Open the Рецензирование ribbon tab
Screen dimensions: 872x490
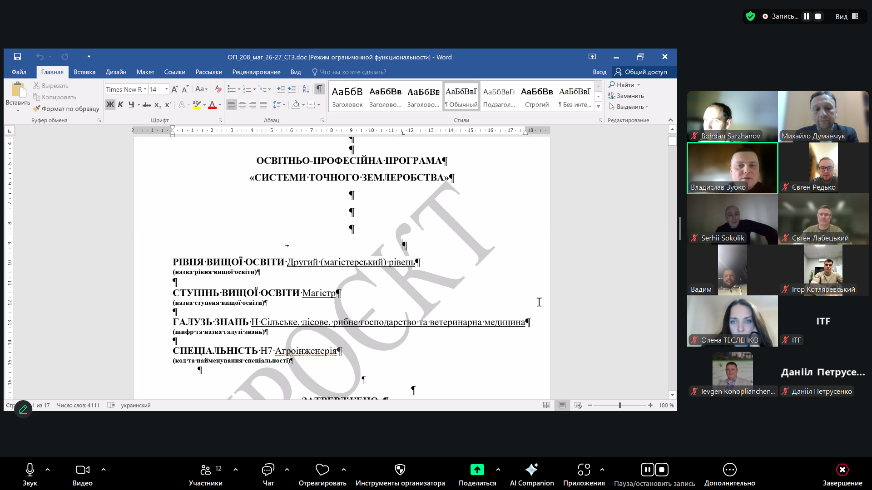tap(256, 72)
